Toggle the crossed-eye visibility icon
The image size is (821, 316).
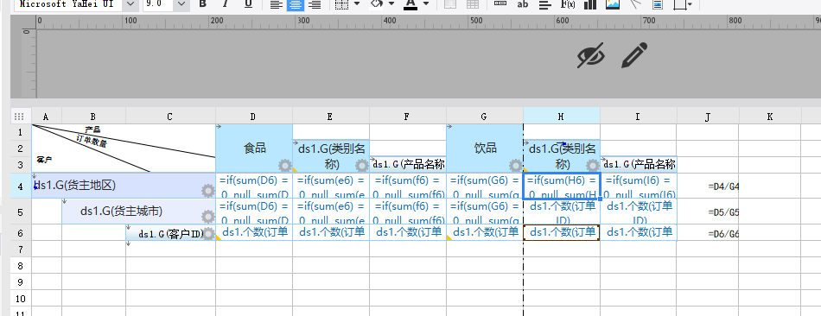pyautogui.click(x=590, y=55)
